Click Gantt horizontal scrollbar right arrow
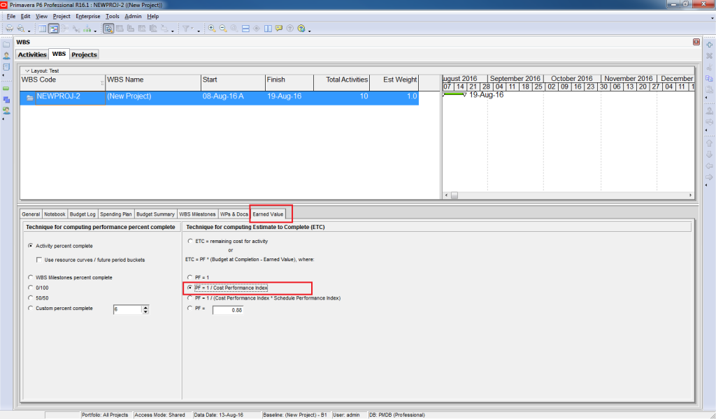Screen dimensions: 716x419 [x=690, y=195]
